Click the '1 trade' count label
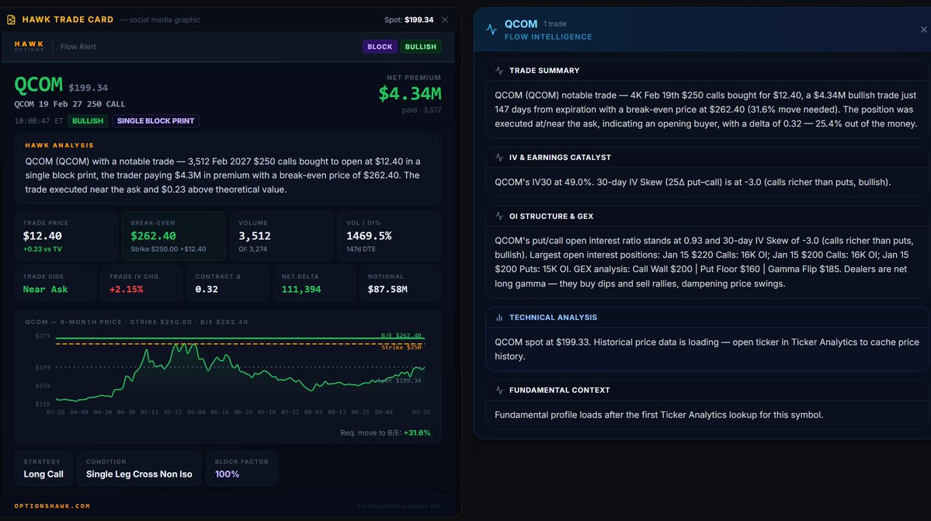Screen dimensions: 931x521 pos(554,24)
